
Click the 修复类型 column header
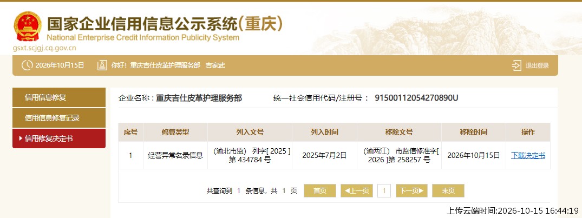click(x=175, y=132)
